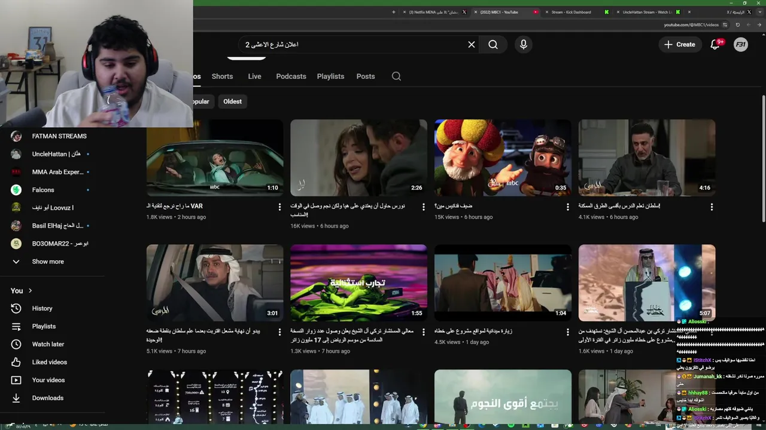Open options for the 1:55 green car video
766x430 pixels.
[424, 331]
